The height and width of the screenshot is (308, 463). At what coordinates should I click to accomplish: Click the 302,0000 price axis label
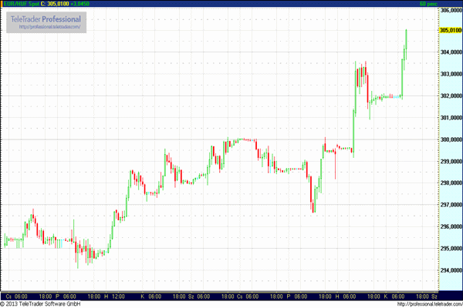coord(450,96)
